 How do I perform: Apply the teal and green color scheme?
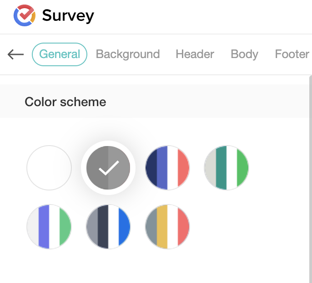(x=226, y=168)
